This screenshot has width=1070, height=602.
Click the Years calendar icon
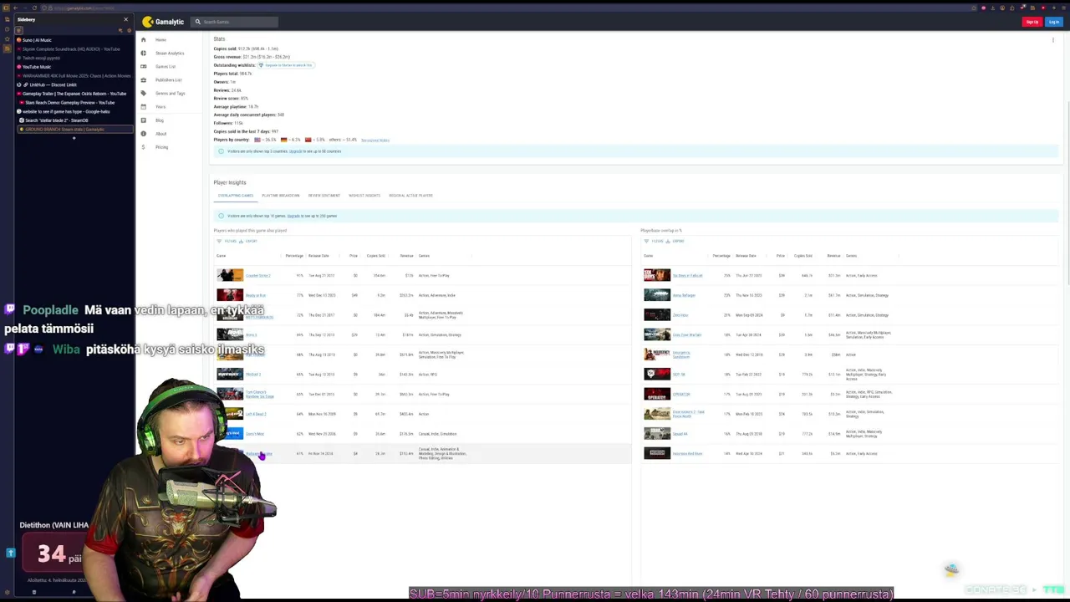[143, 106]
